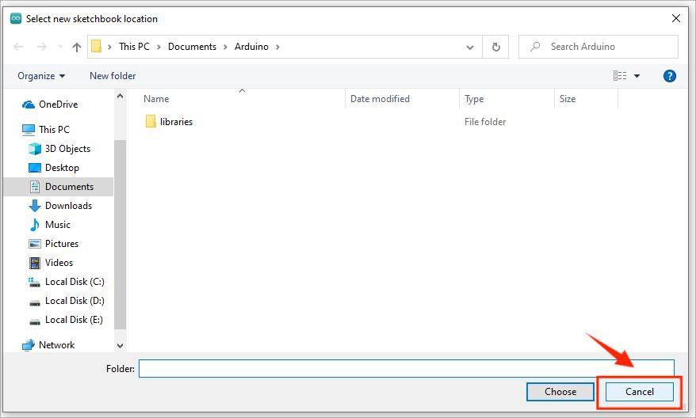The image size is (696, 418).
Task: Expand the chevron after This PC breadcrumb
Action: tap(159, 47)
